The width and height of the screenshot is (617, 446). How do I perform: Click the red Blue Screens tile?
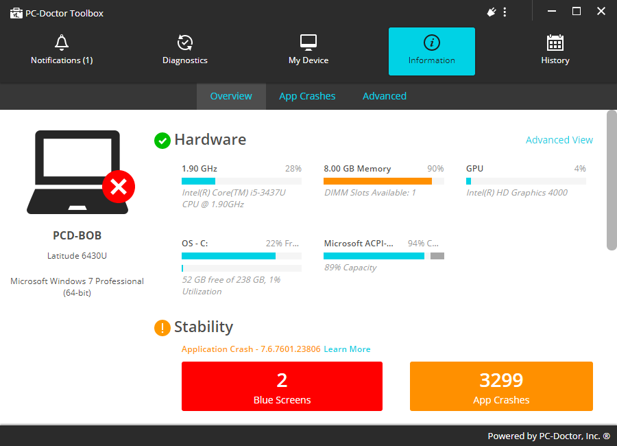282,386
